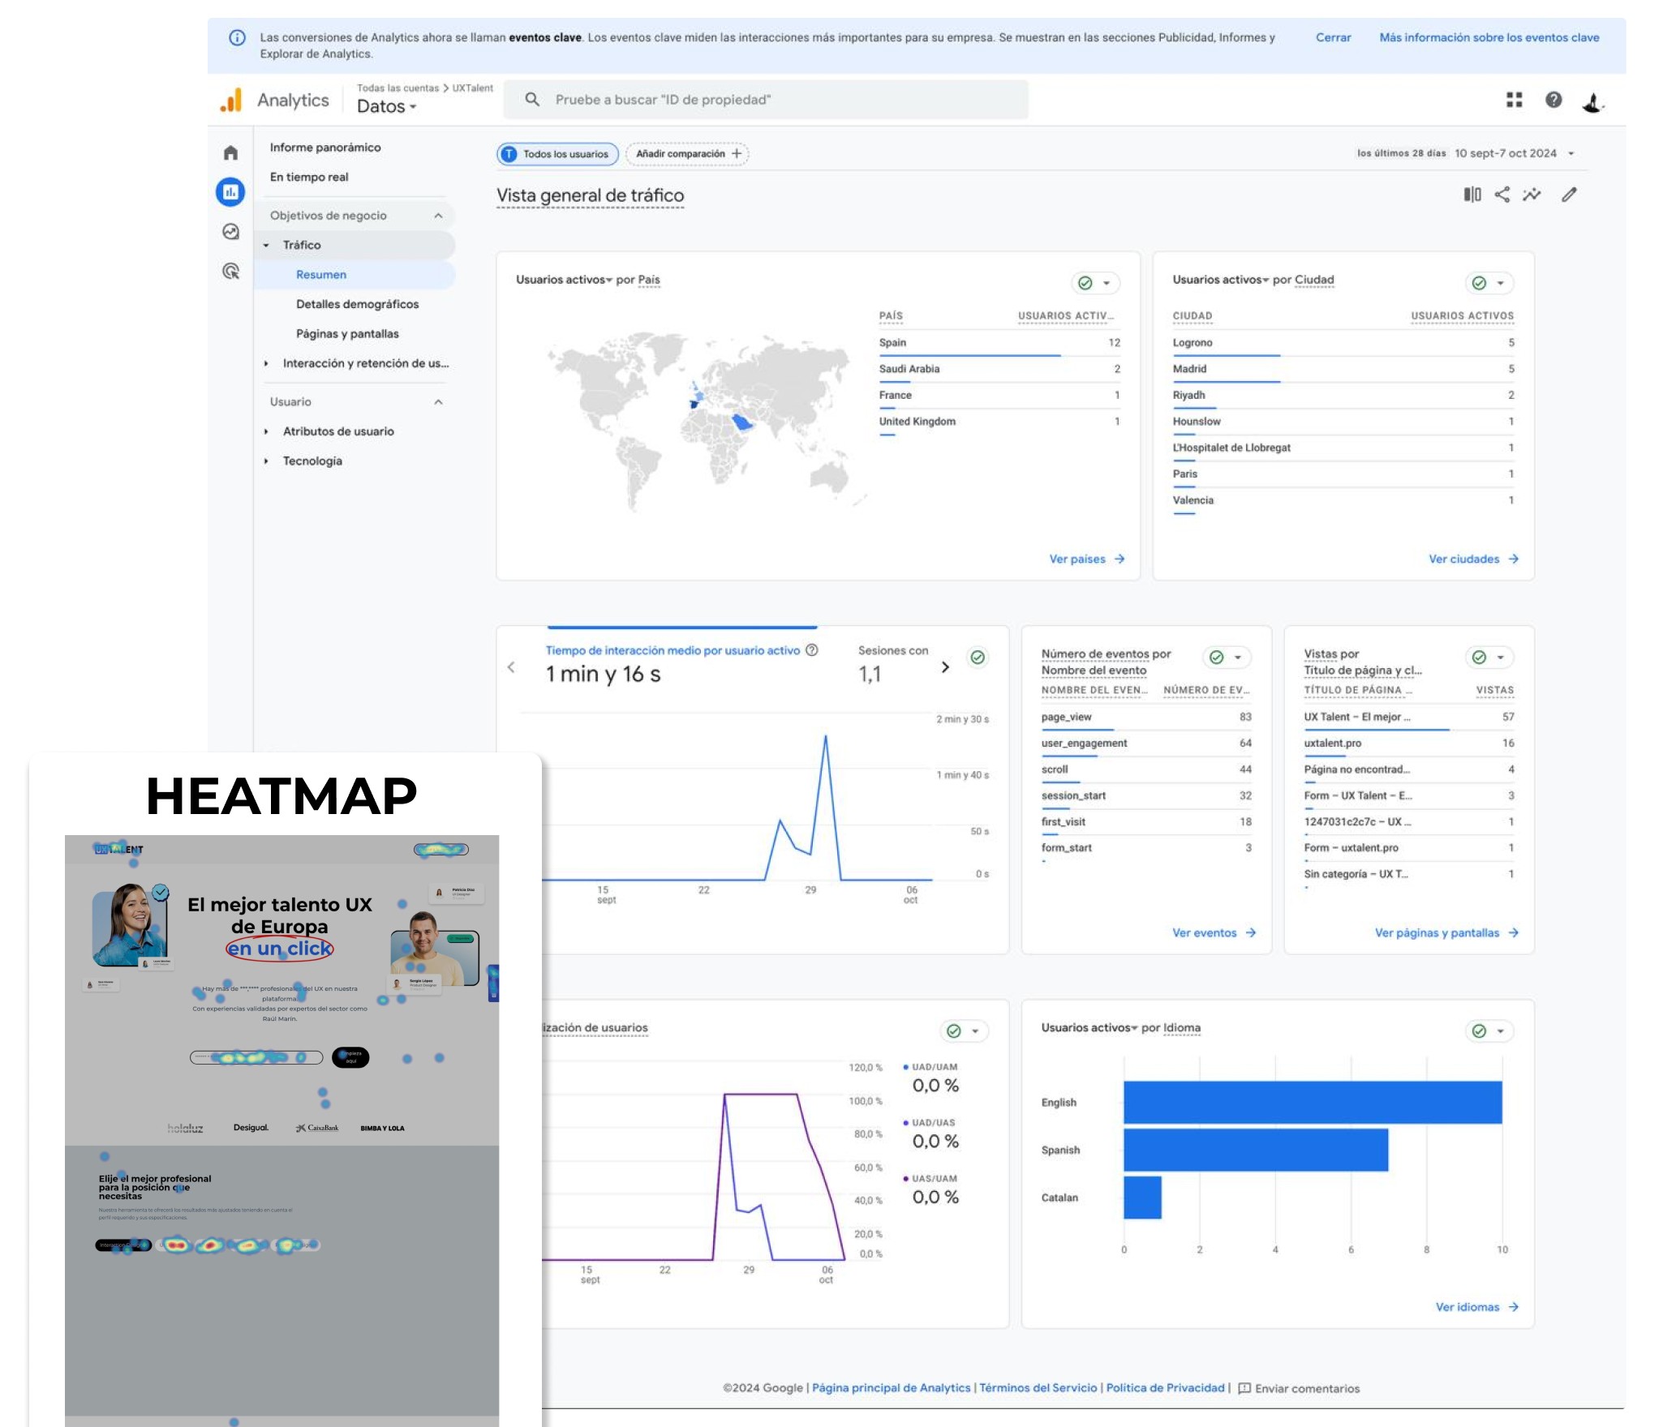Open the Advertising icon in sidebar
Image resolution: width=1663 pixels, height=1427 pixels.
230,272
